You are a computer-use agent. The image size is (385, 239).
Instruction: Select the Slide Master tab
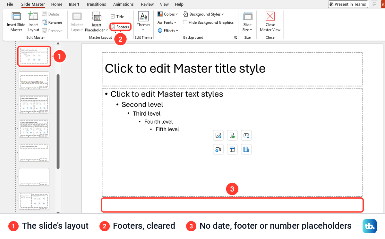pyautogui.click(x=33, y=4)
